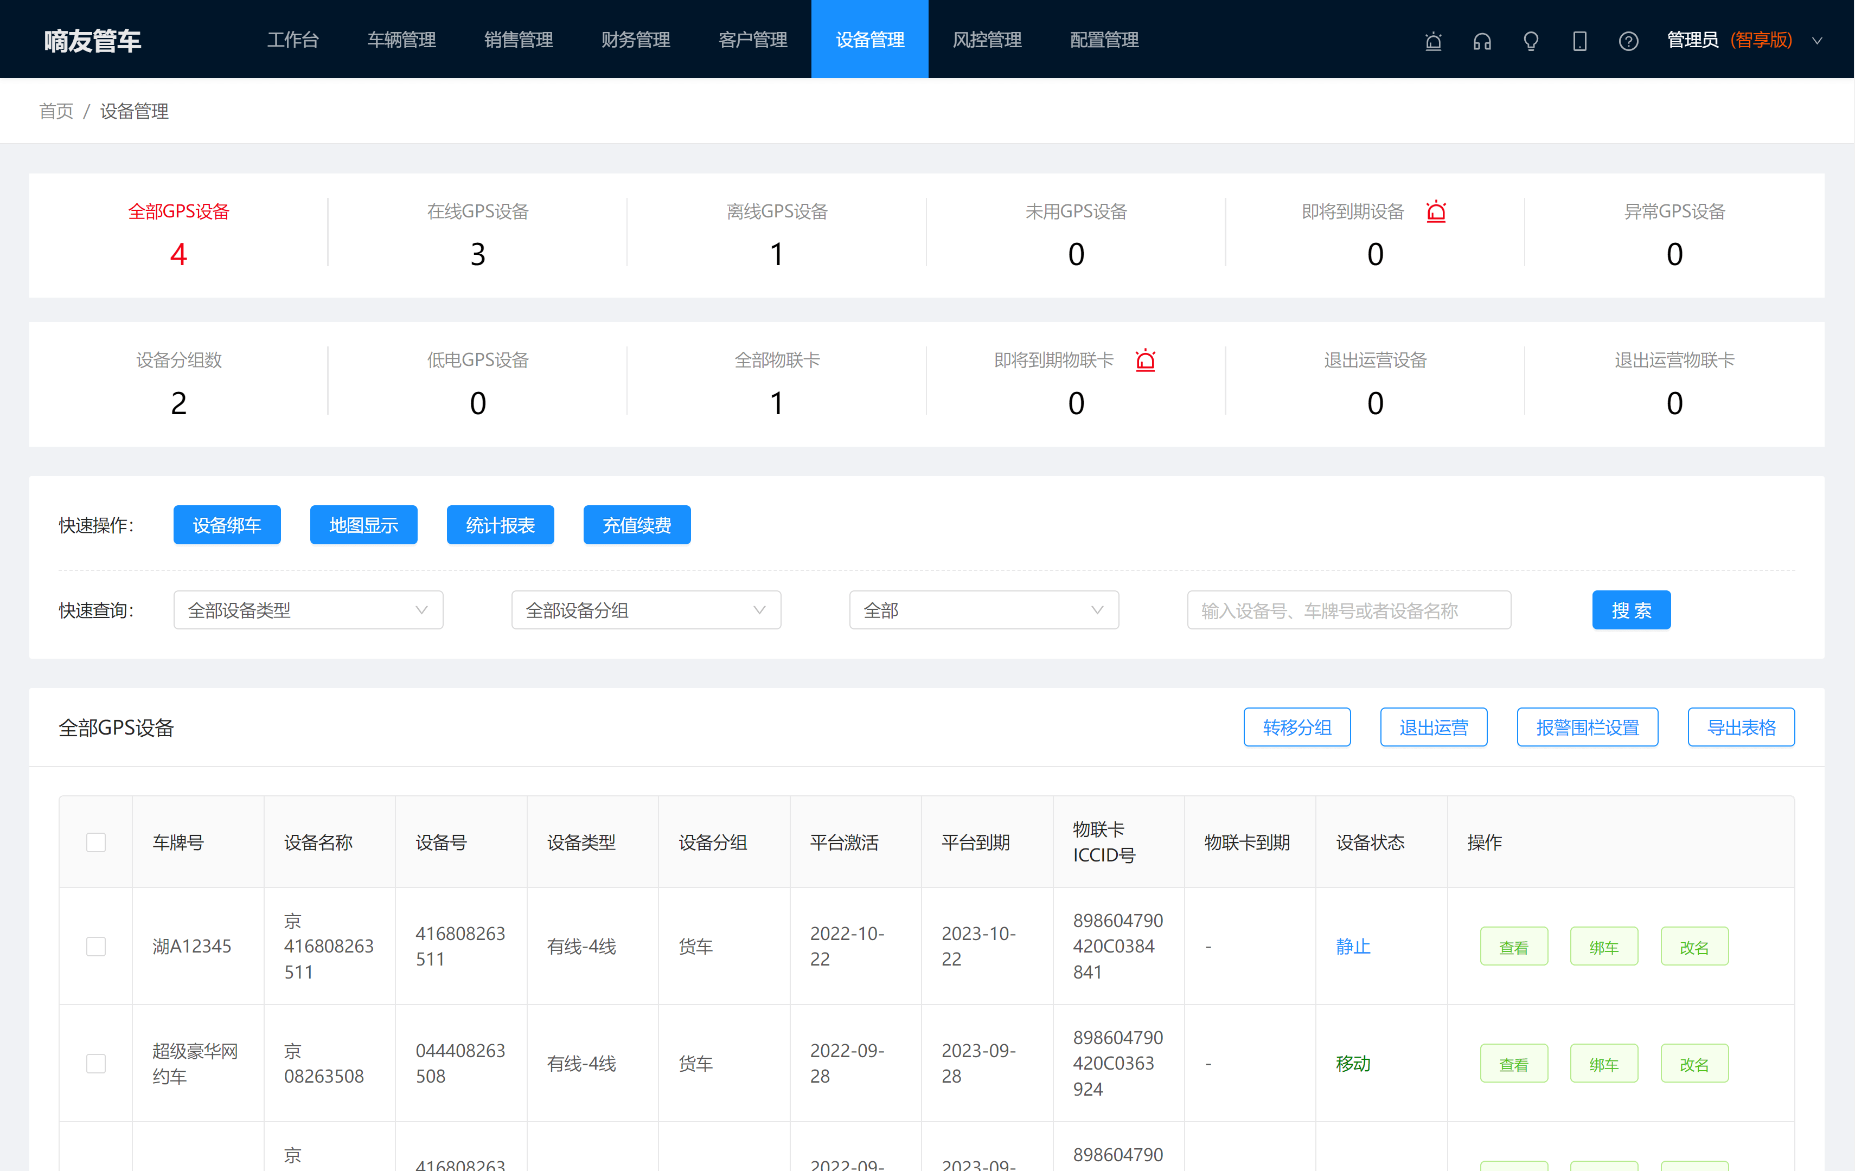Click the 充值续费 button
The height and width of the screenshot is (1171, 1855).
click(637, 525)
